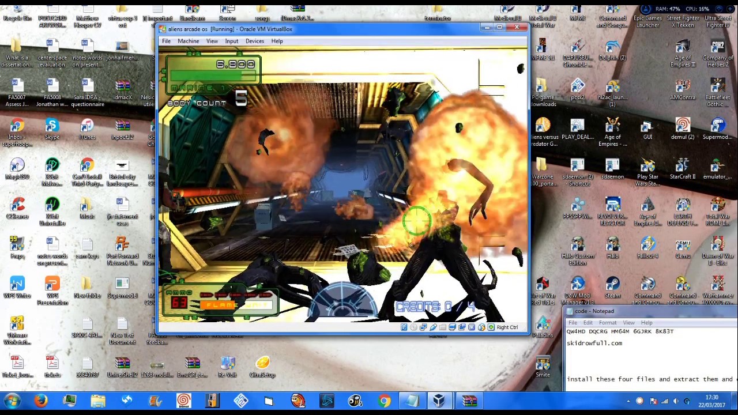Viewport: 738px width, 415px height.
Task: Open the Port Forward Network Utilities icon
Action: click(122, 251)
